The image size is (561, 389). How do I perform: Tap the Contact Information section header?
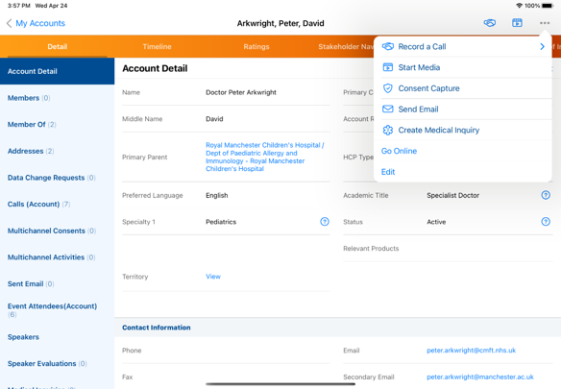tap(157, 328)
